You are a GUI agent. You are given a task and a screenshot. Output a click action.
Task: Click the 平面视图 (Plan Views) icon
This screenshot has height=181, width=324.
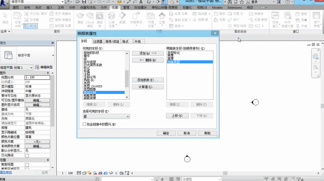(x=151, y=16)
